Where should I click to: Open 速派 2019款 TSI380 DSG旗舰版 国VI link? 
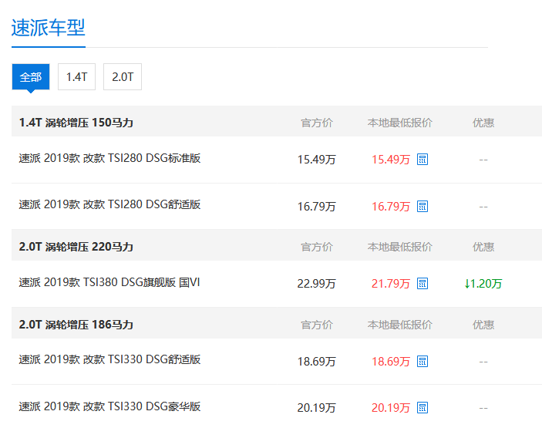(109, 282)
